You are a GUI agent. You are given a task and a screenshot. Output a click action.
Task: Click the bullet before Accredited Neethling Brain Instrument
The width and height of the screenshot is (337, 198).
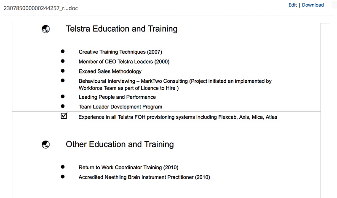63,176
